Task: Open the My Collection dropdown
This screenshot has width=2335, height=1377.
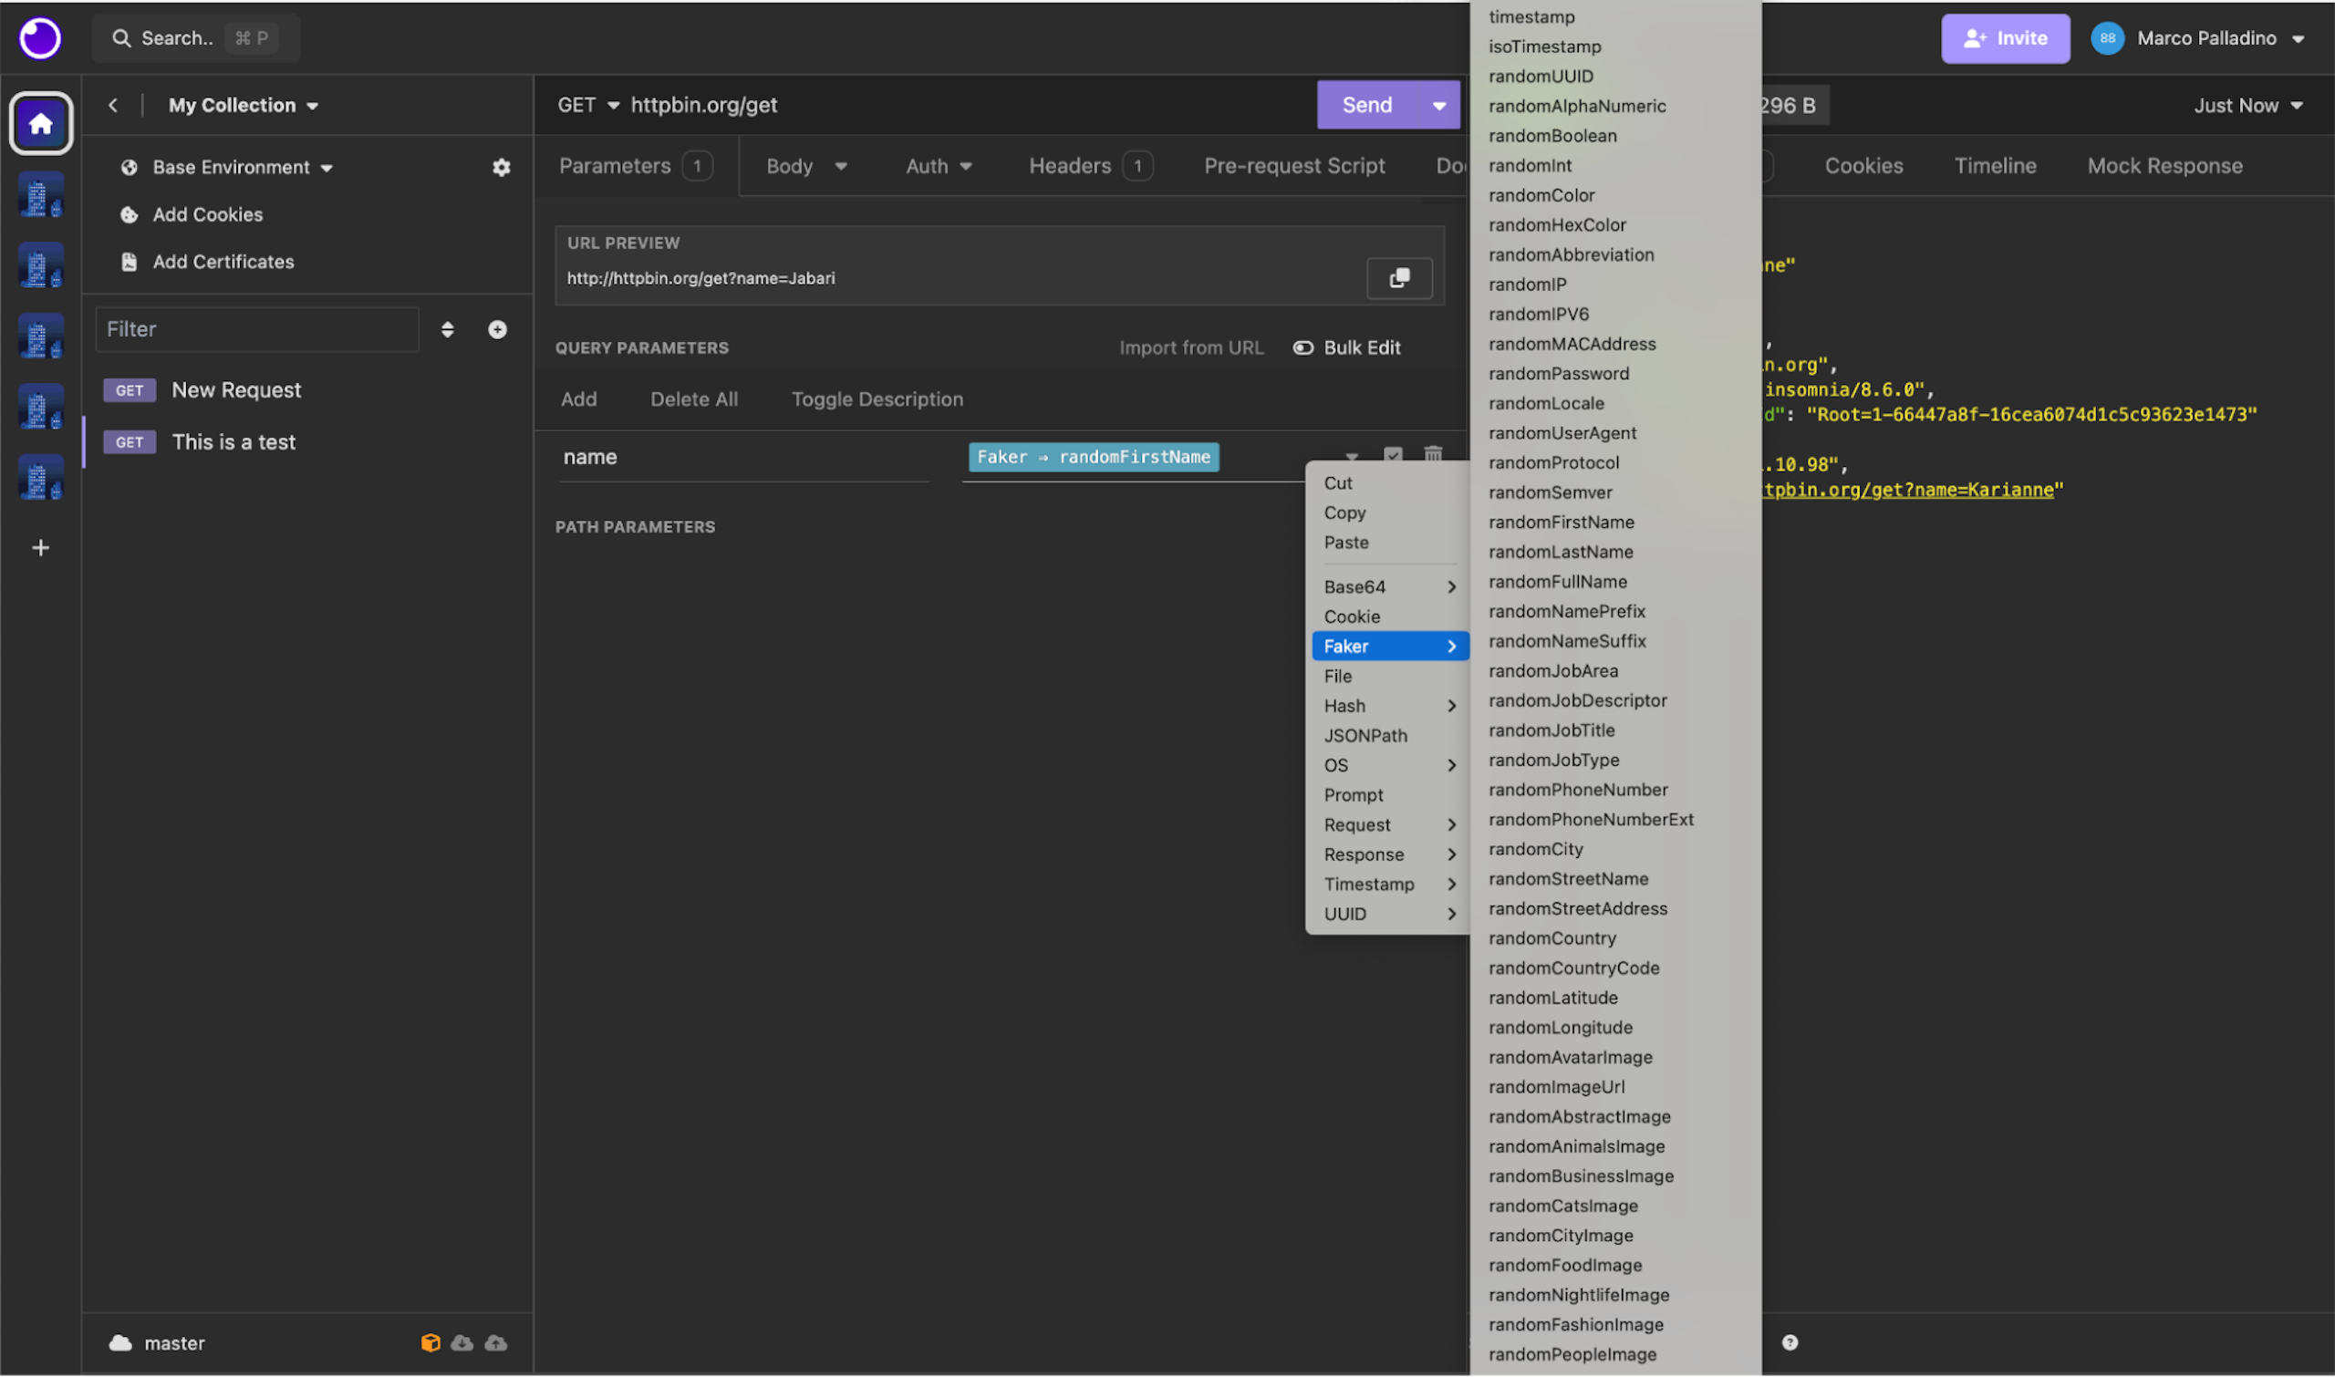Action: click(244, 105)
